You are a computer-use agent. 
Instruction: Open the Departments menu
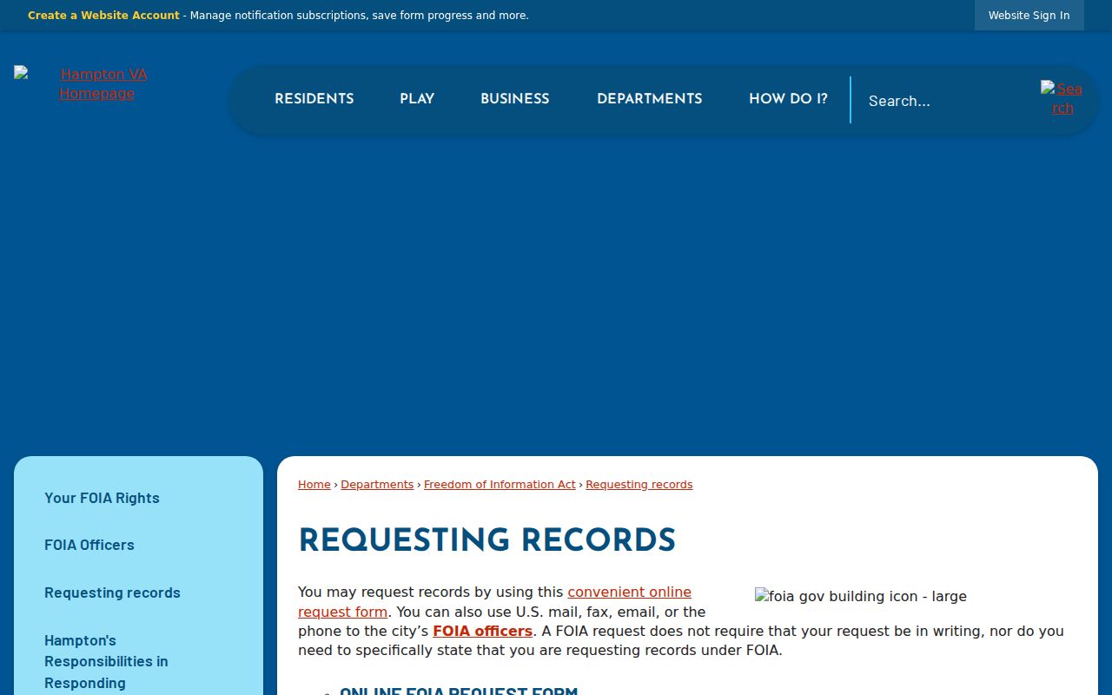(650, 99)
